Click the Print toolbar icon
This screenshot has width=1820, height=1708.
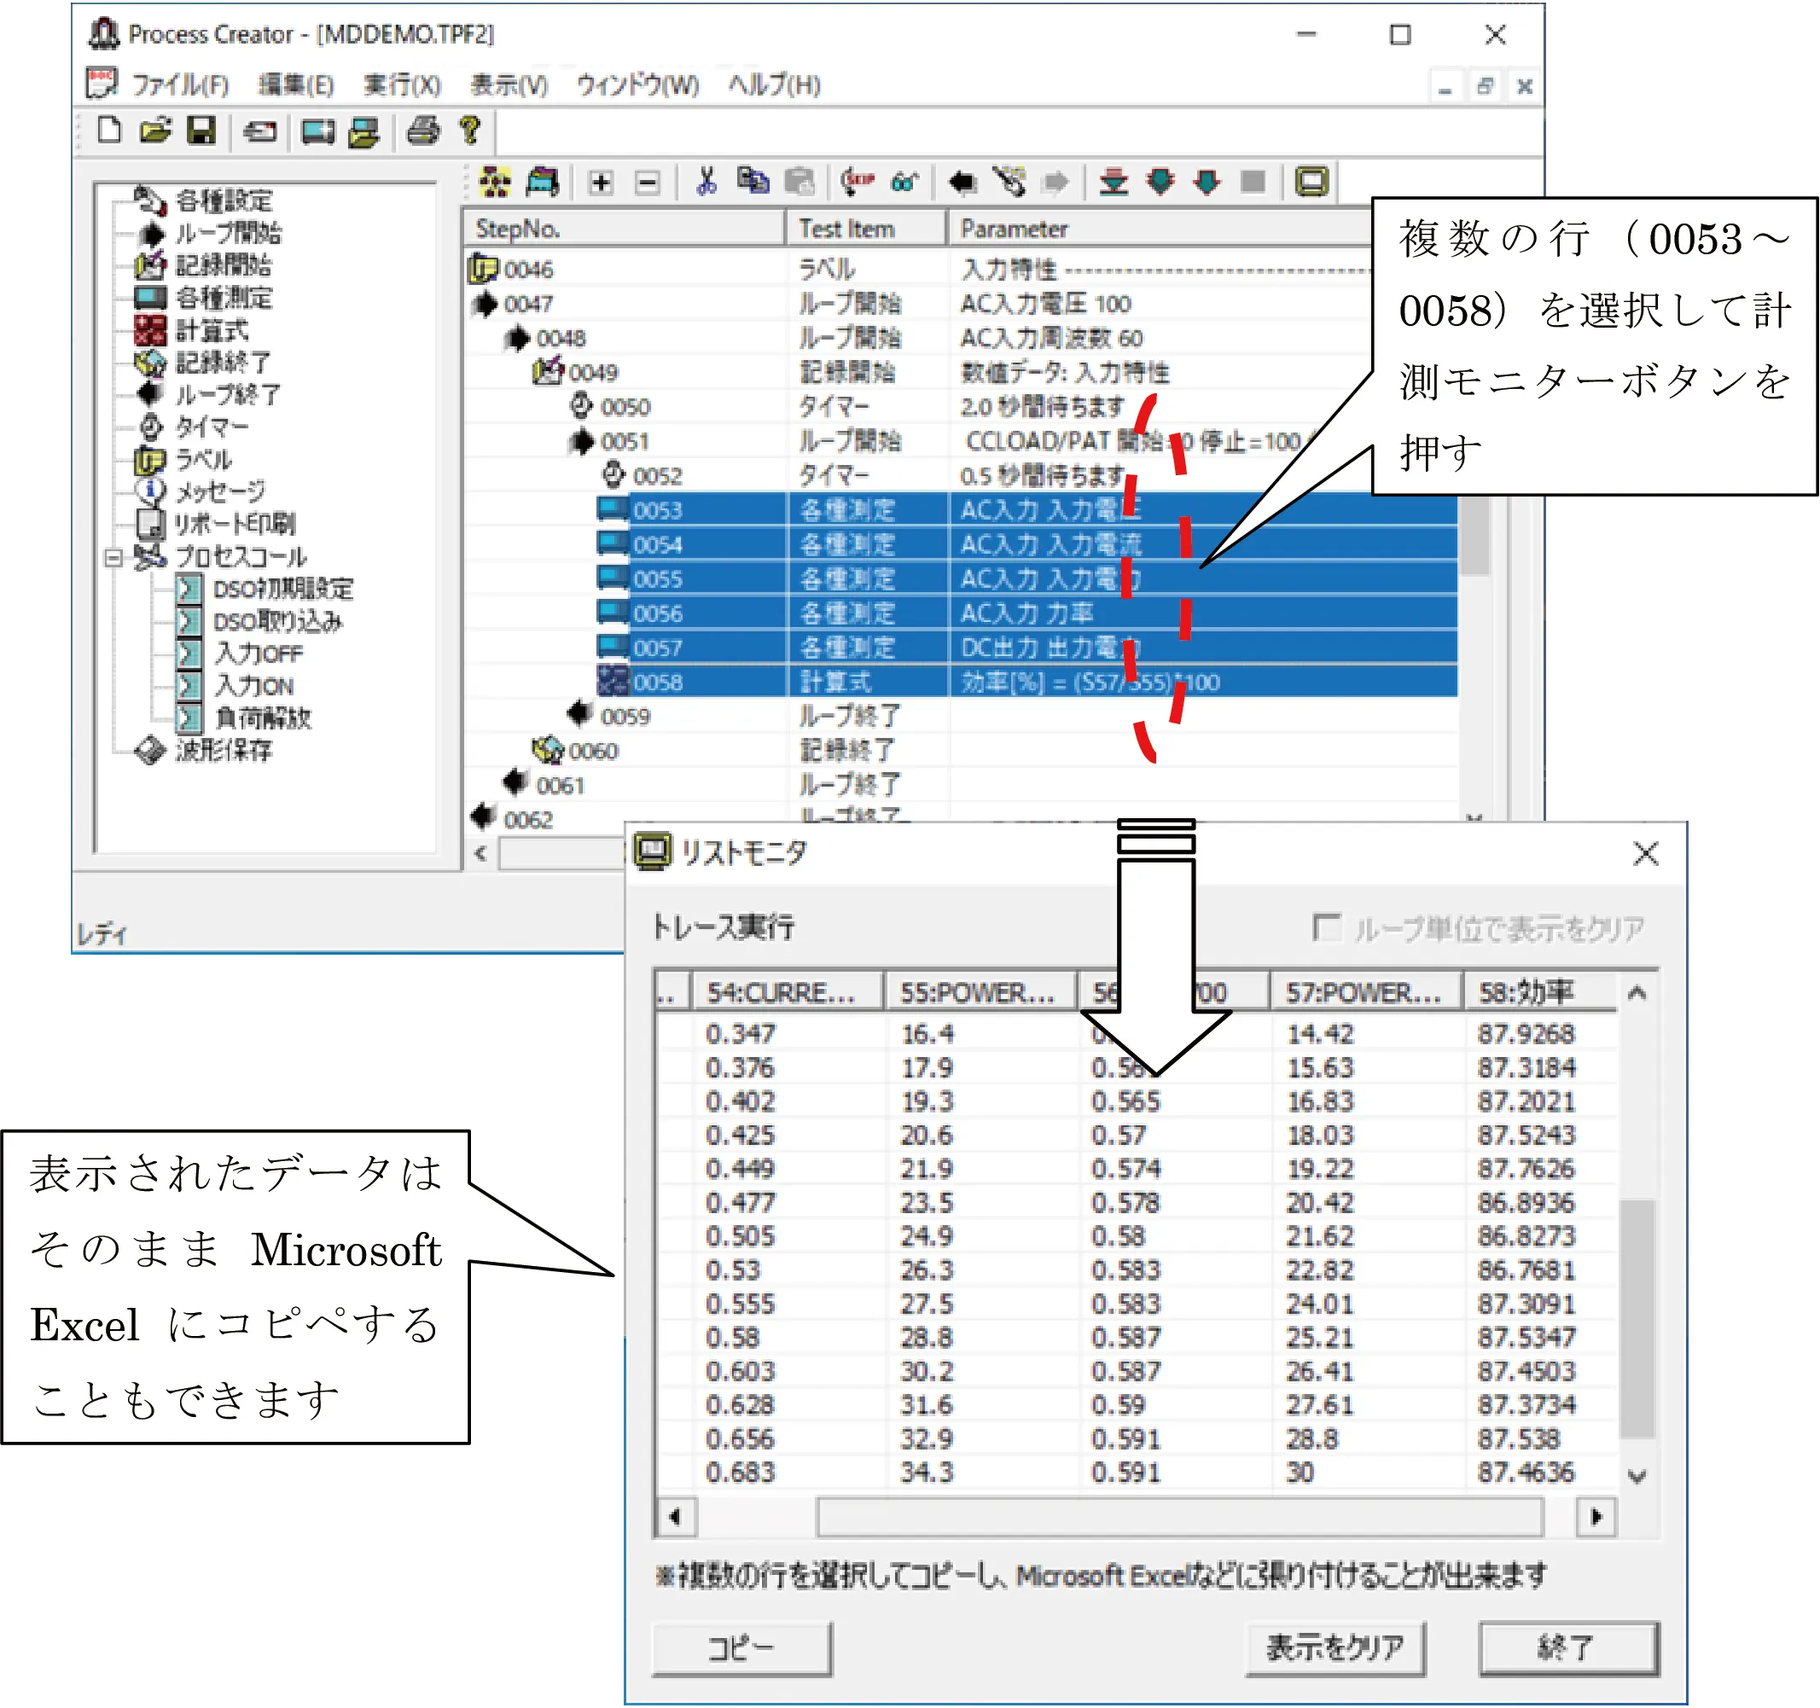pyautogui.click(x=423, y=131)
